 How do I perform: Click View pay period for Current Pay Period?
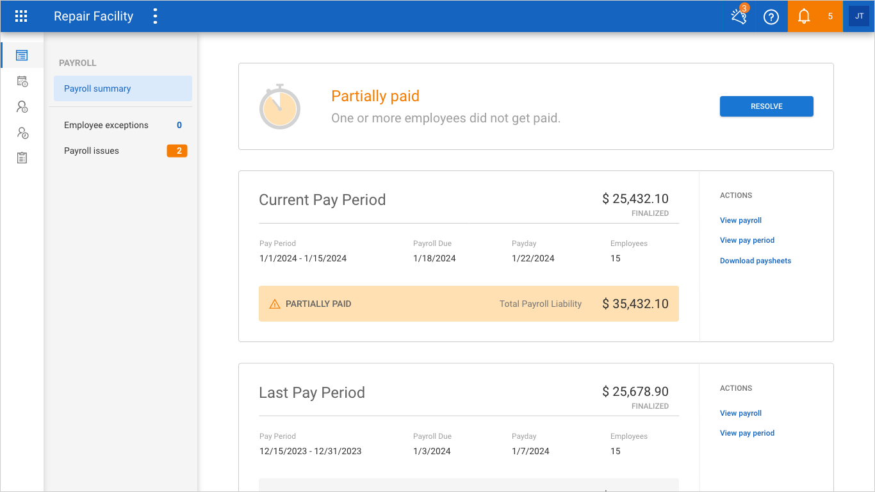[x=747, y=240]
